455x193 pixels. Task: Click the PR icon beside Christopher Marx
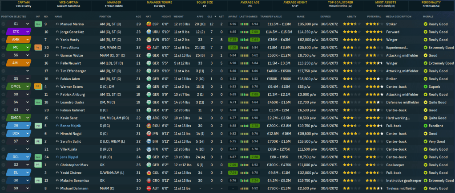pos(38,164)
